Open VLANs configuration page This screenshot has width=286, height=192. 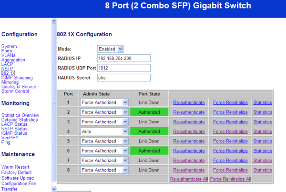pos(9,55)
